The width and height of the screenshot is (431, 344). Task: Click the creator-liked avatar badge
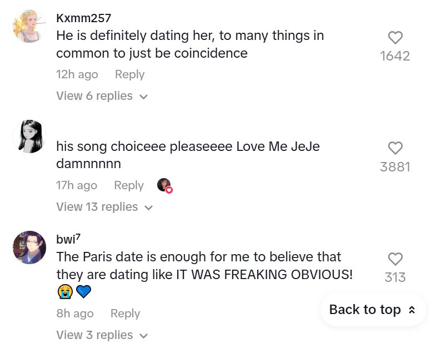[164, 185]
